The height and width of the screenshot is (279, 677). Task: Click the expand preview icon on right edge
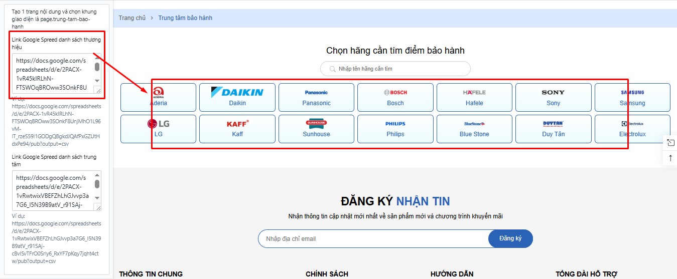click(670, 143)
